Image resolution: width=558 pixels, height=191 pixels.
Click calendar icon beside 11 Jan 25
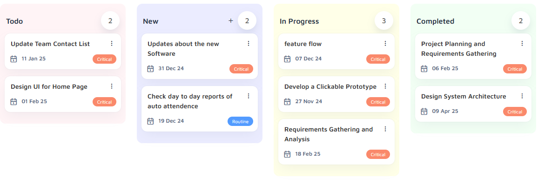click(13, 59)
